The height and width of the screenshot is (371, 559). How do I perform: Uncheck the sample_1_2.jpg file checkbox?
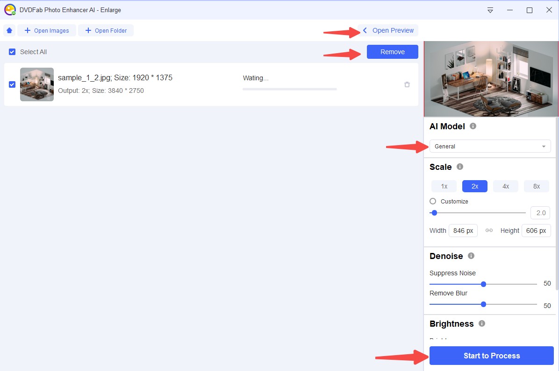12,84
